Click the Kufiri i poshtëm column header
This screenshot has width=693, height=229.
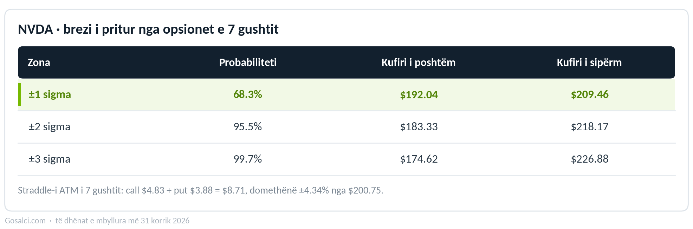pos(419,63)
